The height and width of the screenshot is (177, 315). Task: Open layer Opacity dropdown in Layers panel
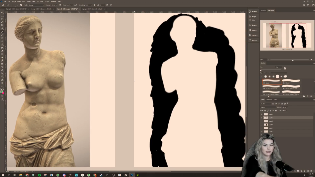click(287, 107)
